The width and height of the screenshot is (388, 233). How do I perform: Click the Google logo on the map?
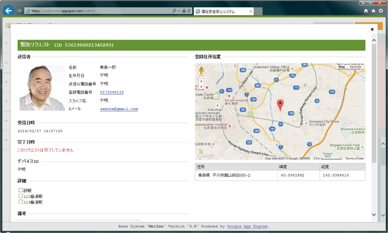coord(206,155)
